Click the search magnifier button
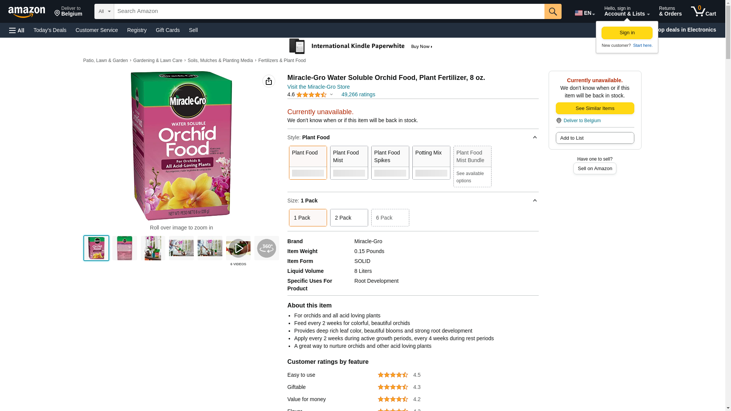The image size is (731, 411). [x=553, y=11]
